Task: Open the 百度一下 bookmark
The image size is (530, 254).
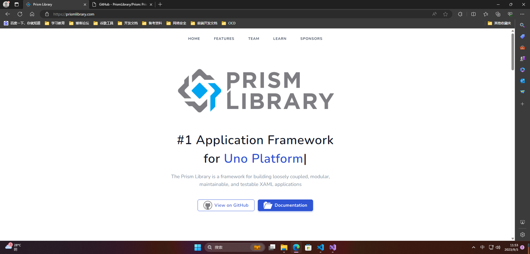Action: [x=22, y=23]
